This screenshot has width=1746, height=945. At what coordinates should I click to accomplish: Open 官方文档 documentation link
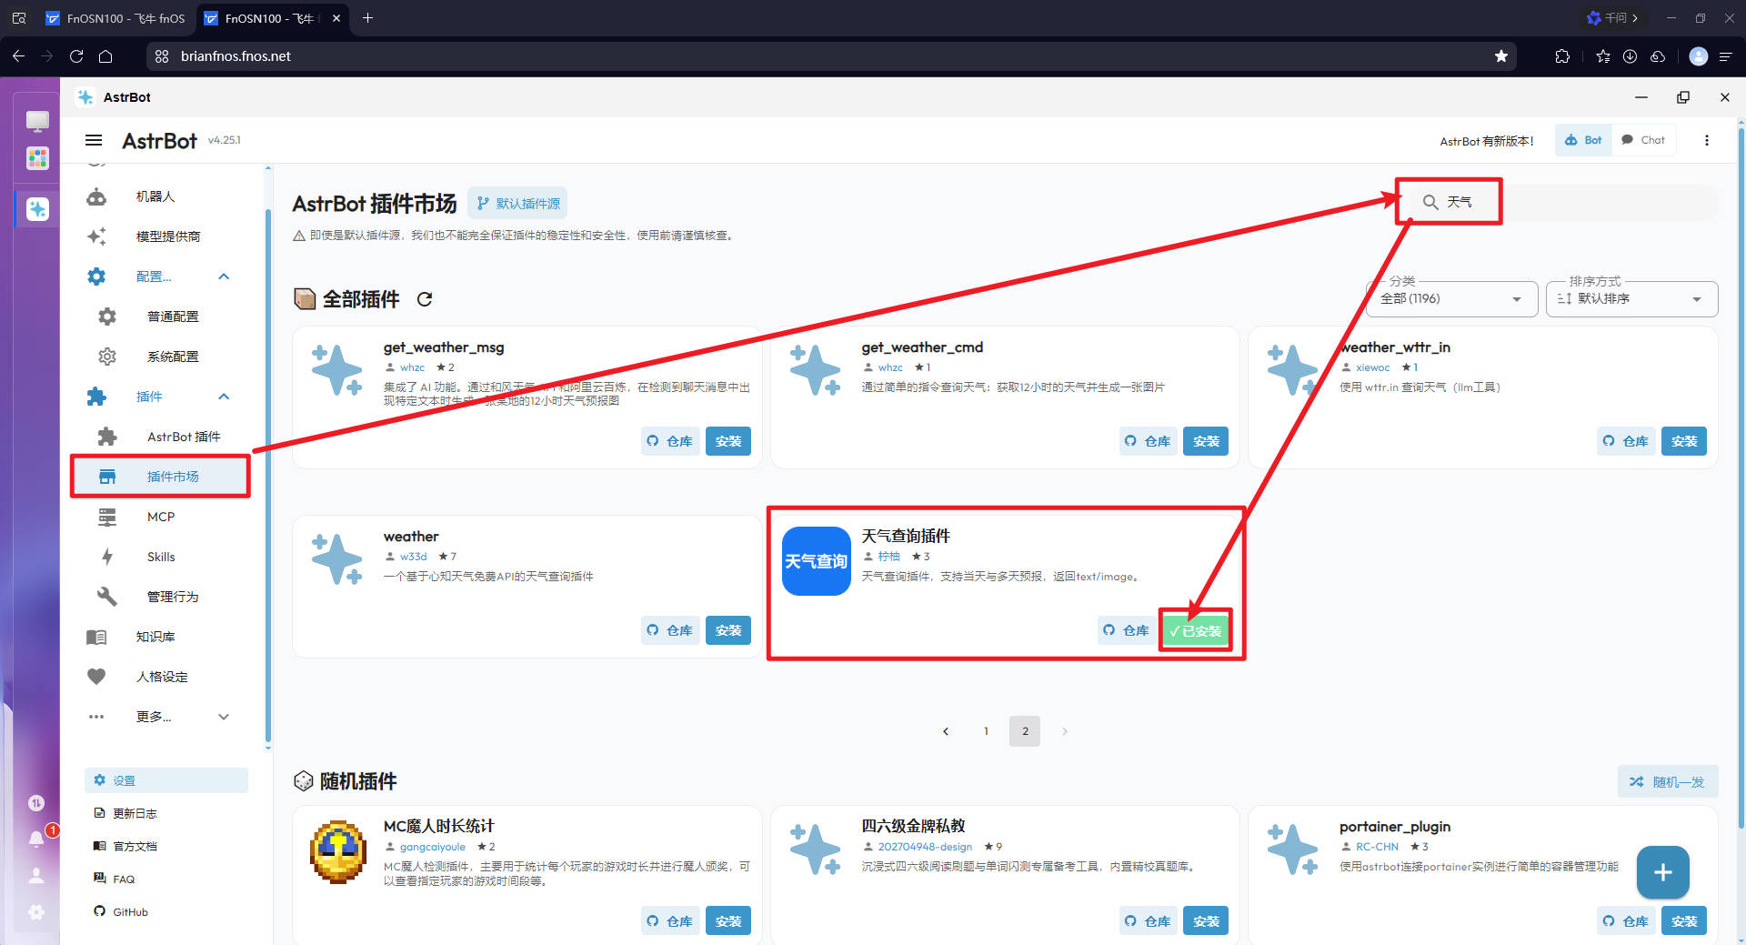click(135, 846)
